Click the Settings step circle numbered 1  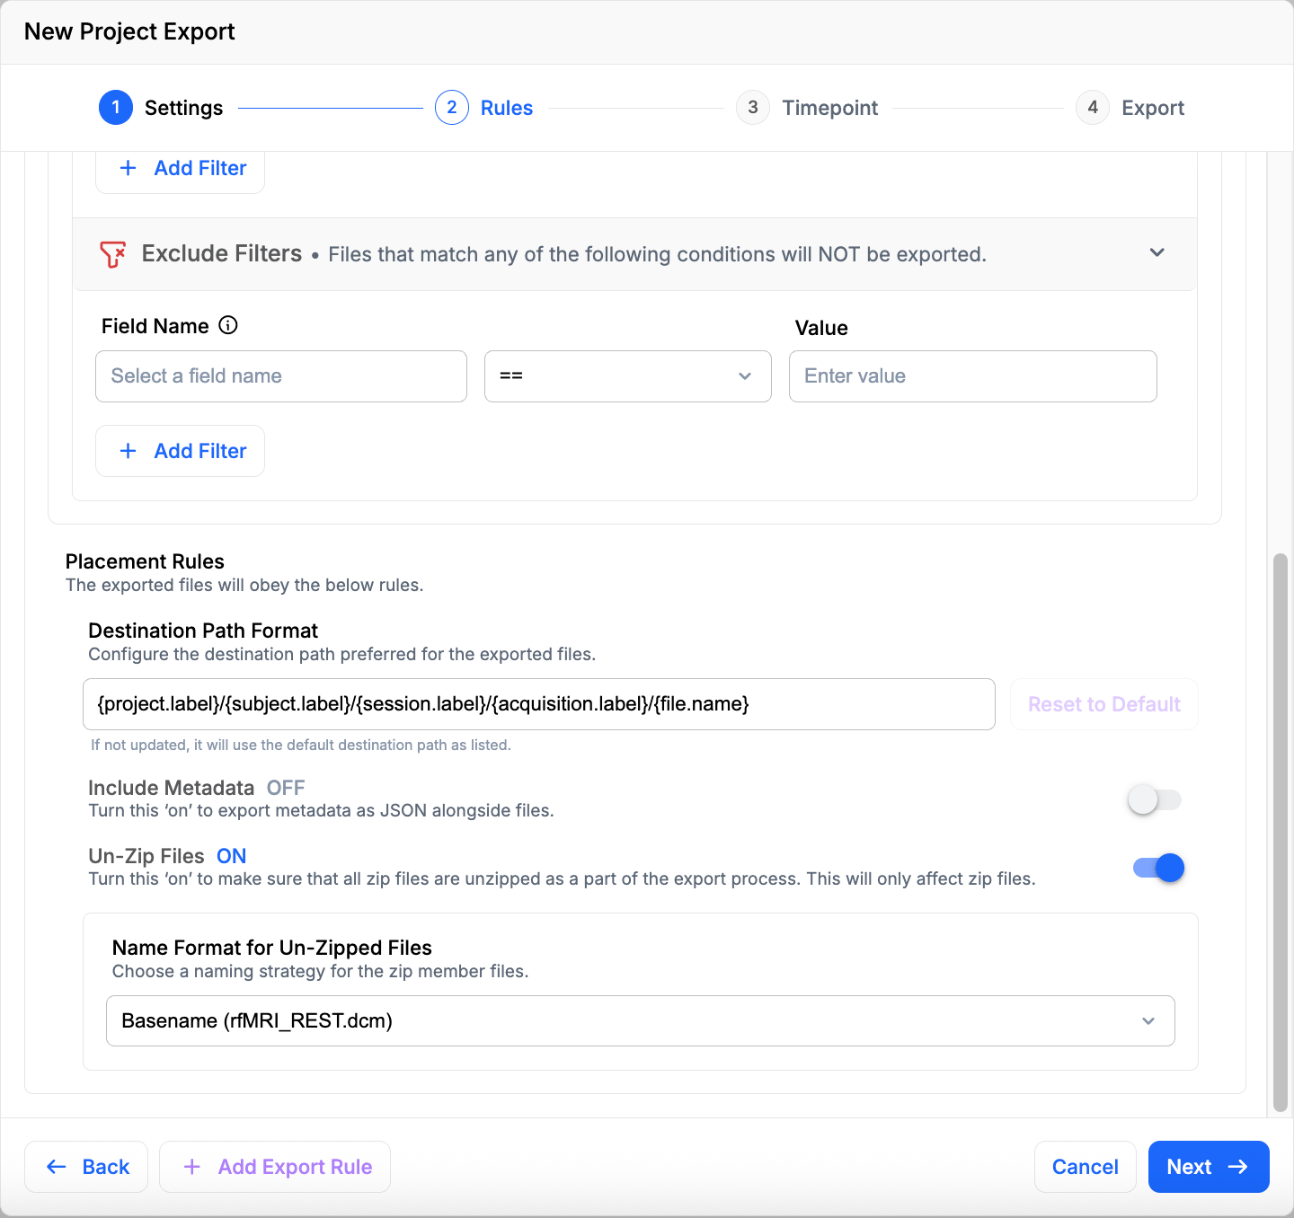116,107
